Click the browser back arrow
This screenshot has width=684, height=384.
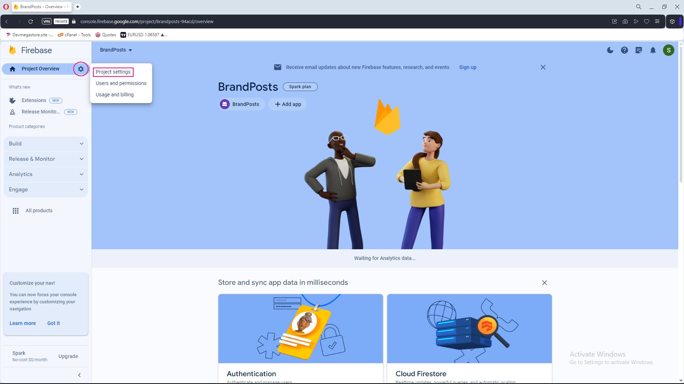point(6,21)
